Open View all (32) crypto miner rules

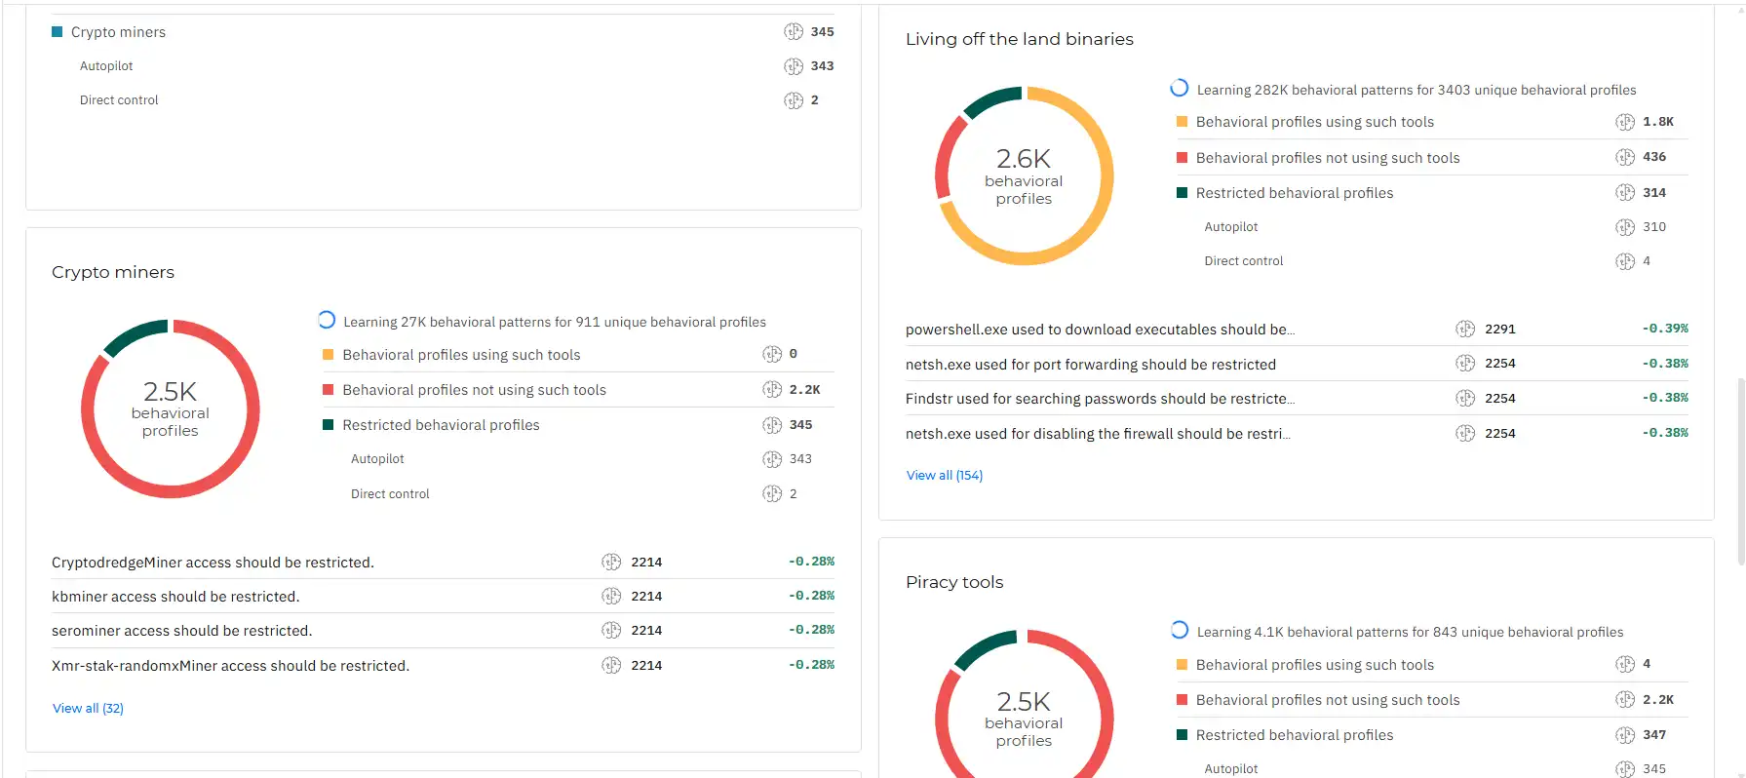pyautogui.click(x=88, y=708)
